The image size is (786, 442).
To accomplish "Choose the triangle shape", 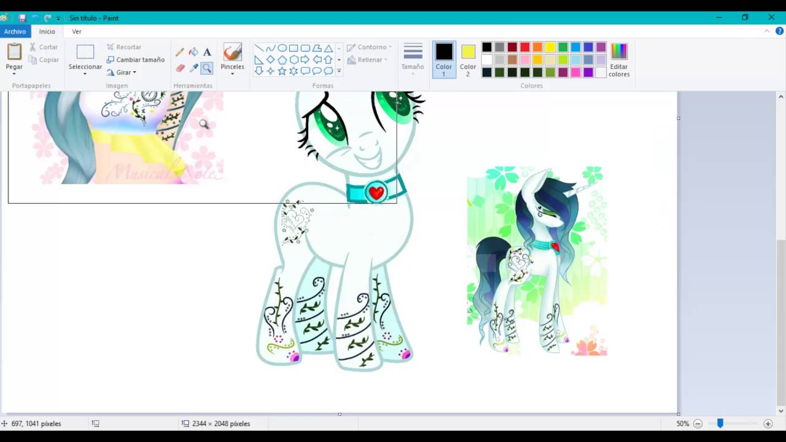I will (329, 48).
